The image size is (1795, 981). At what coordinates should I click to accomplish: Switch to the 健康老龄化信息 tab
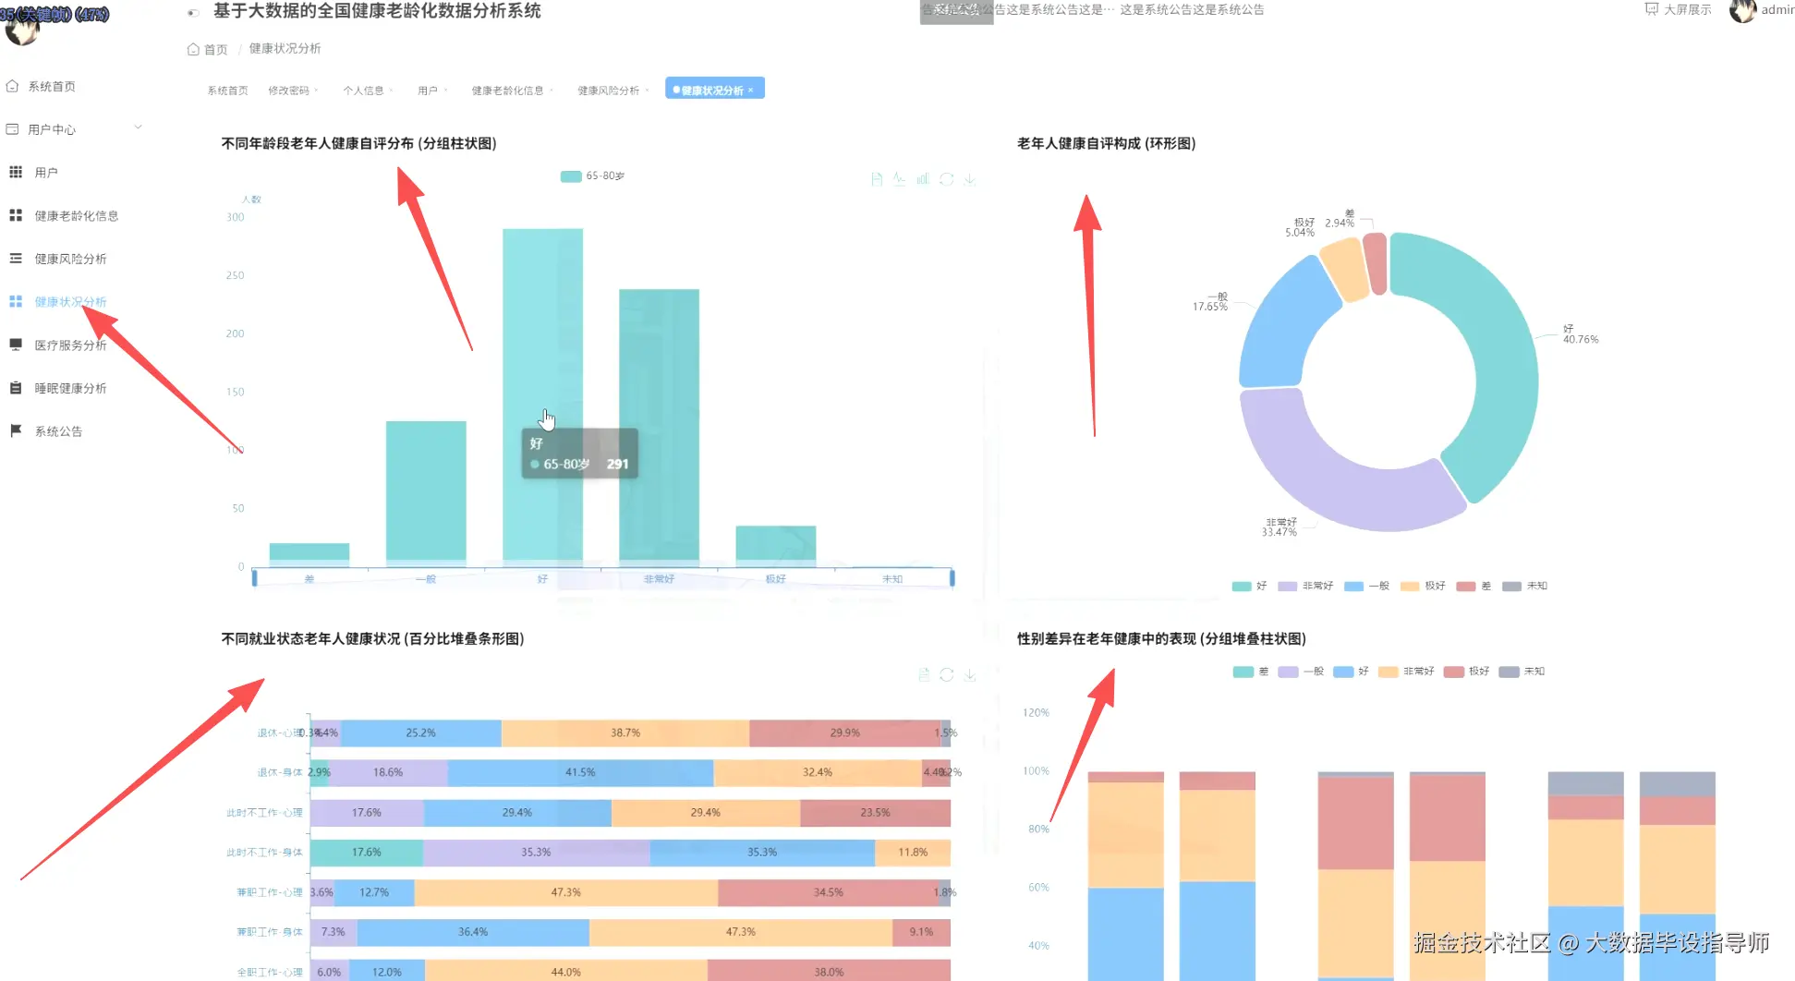[x=507, y=91]
